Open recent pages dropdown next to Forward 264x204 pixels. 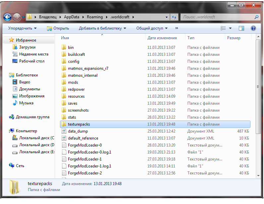24,17
